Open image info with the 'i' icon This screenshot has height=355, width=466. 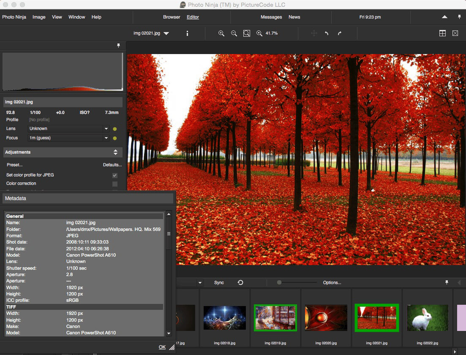click(187, 33)
